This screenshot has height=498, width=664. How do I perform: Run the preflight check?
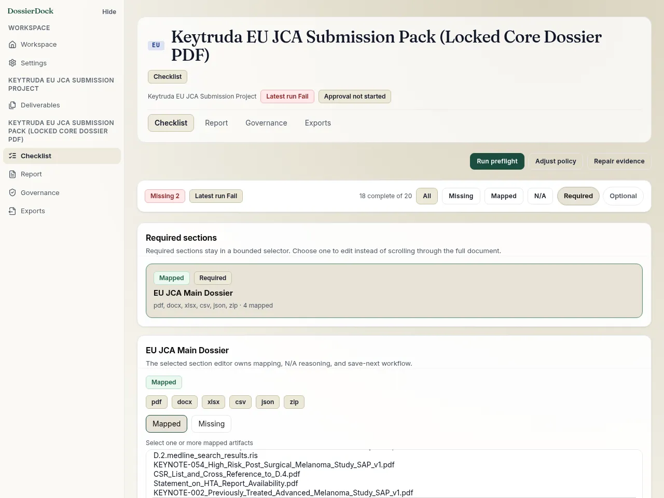(x=497, y=161)
